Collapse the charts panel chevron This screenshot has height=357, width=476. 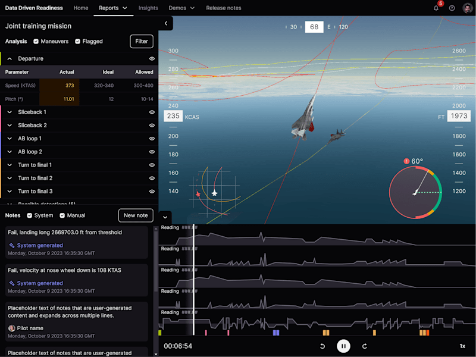(165, 217)
